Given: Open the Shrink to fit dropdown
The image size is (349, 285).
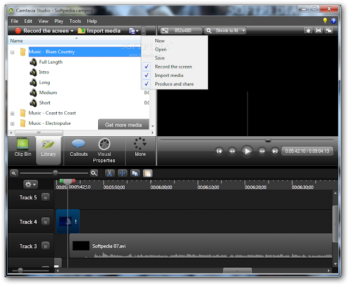Looking at the screenshot, I should pos(225,31).
